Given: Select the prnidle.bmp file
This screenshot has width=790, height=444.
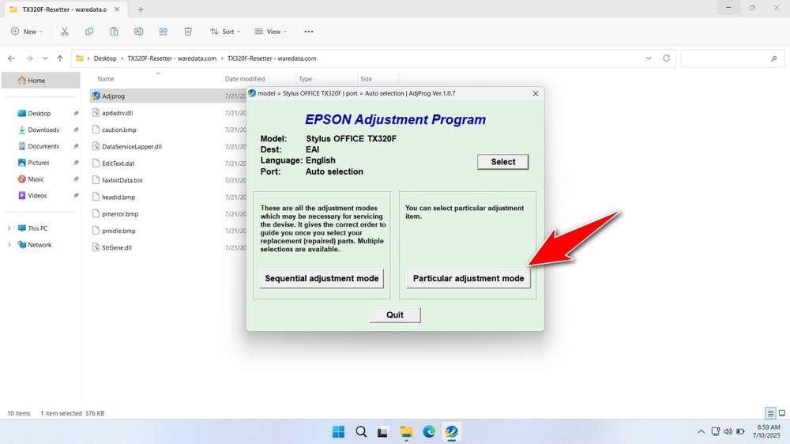Looking at the screenshot, I should click(x=118, y=231).
